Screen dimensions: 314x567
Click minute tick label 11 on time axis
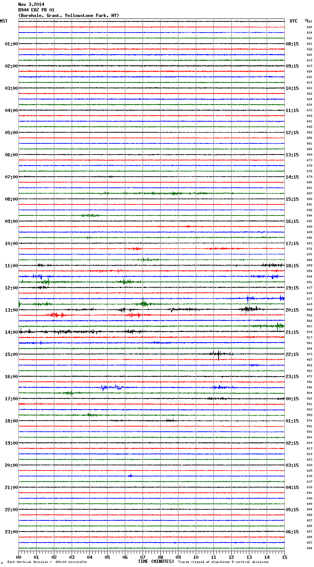click(214, 557)
